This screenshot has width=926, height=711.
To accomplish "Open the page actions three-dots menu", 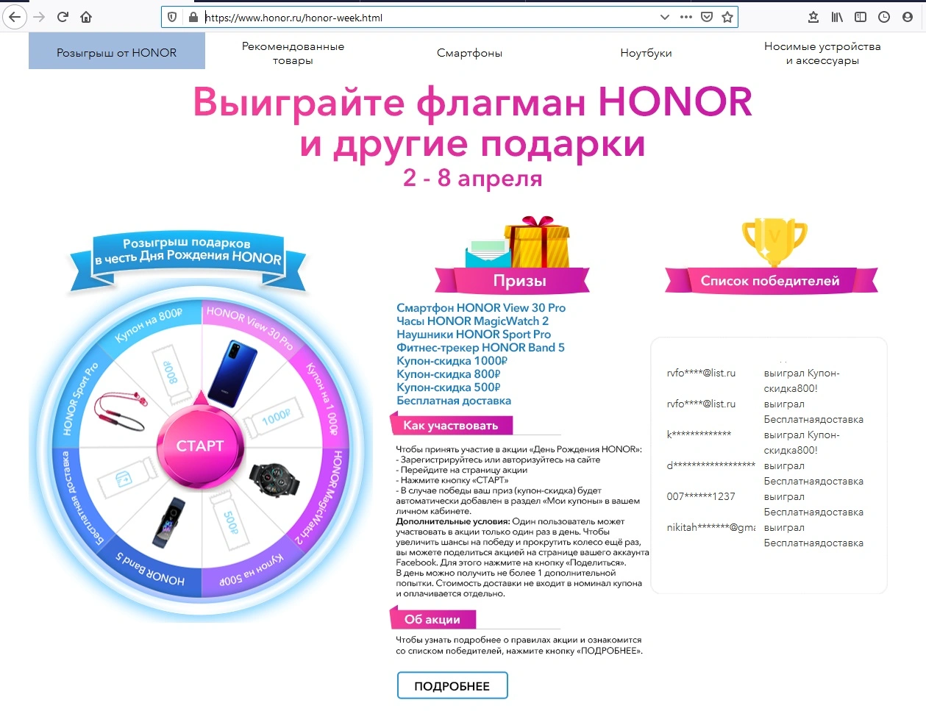I will 686,17.
